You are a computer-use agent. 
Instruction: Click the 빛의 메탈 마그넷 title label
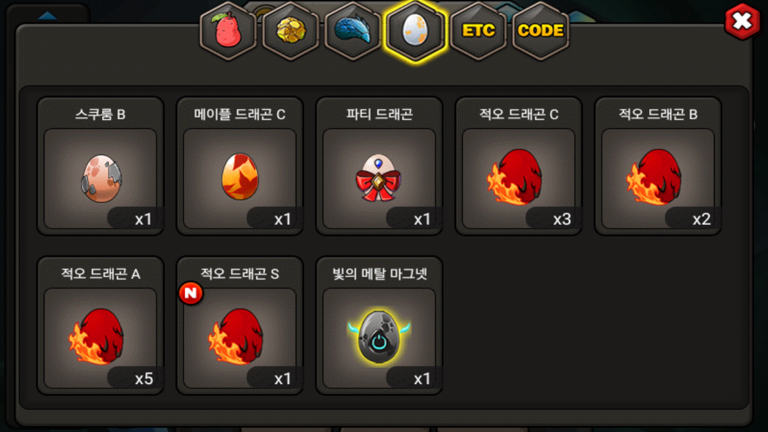(379, 274)
